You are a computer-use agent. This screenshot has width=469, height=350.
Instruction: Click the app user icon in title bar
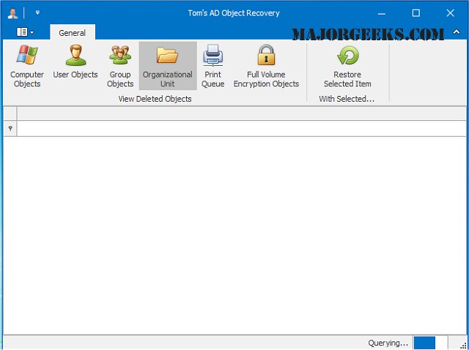[12, 13]
